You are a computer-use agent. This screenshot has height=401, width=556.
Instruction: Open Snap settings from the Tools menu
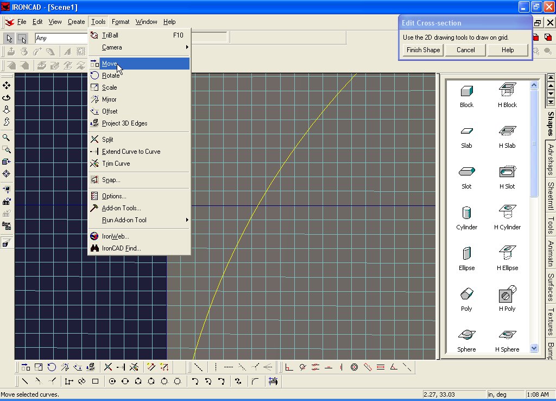(x=139, y=180)
